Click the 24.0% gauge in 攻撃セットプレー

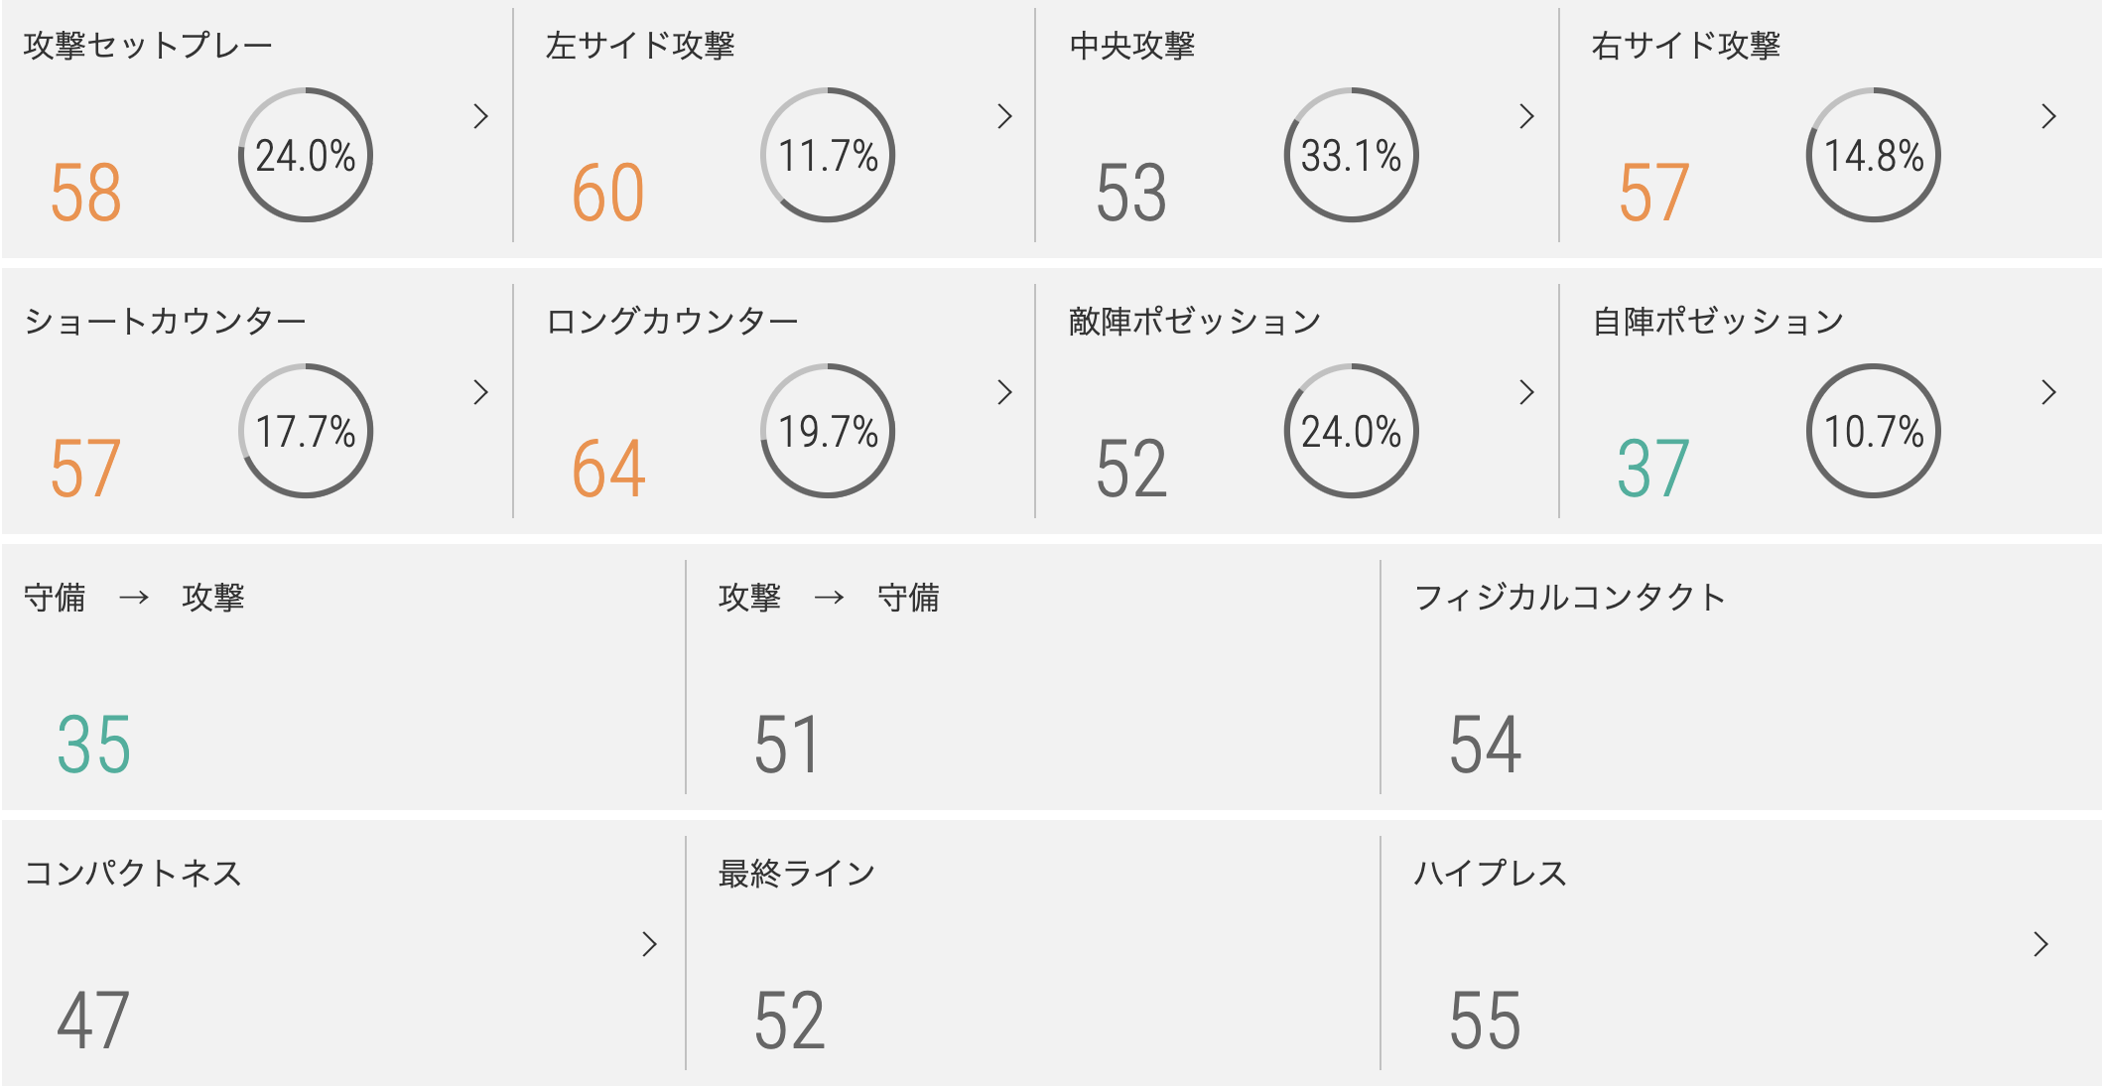coord(306,155)
